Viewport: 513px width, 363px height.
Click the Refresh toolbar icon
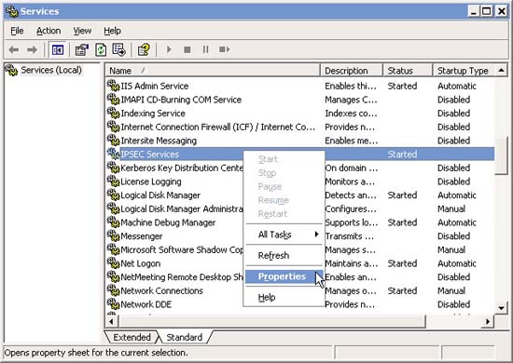pos(101,49)
